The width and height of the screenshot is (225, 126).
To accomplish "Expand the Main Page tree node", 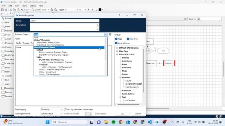I will 117,51.
